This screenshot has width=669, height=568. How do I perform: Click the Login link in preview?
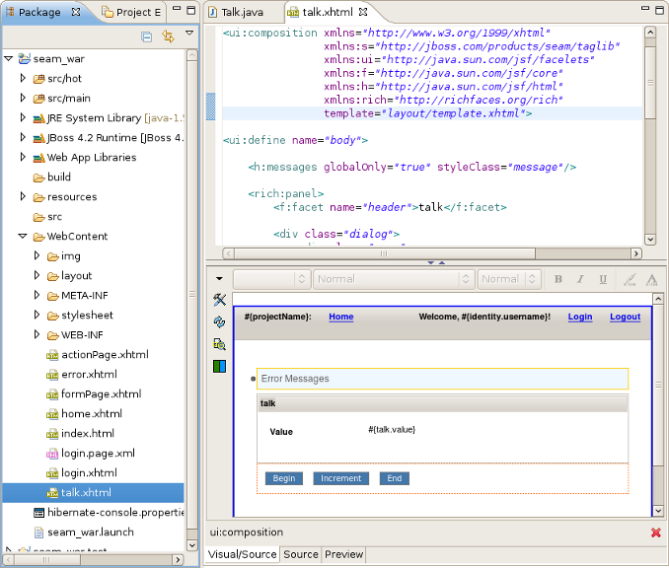tap(580, 317)
